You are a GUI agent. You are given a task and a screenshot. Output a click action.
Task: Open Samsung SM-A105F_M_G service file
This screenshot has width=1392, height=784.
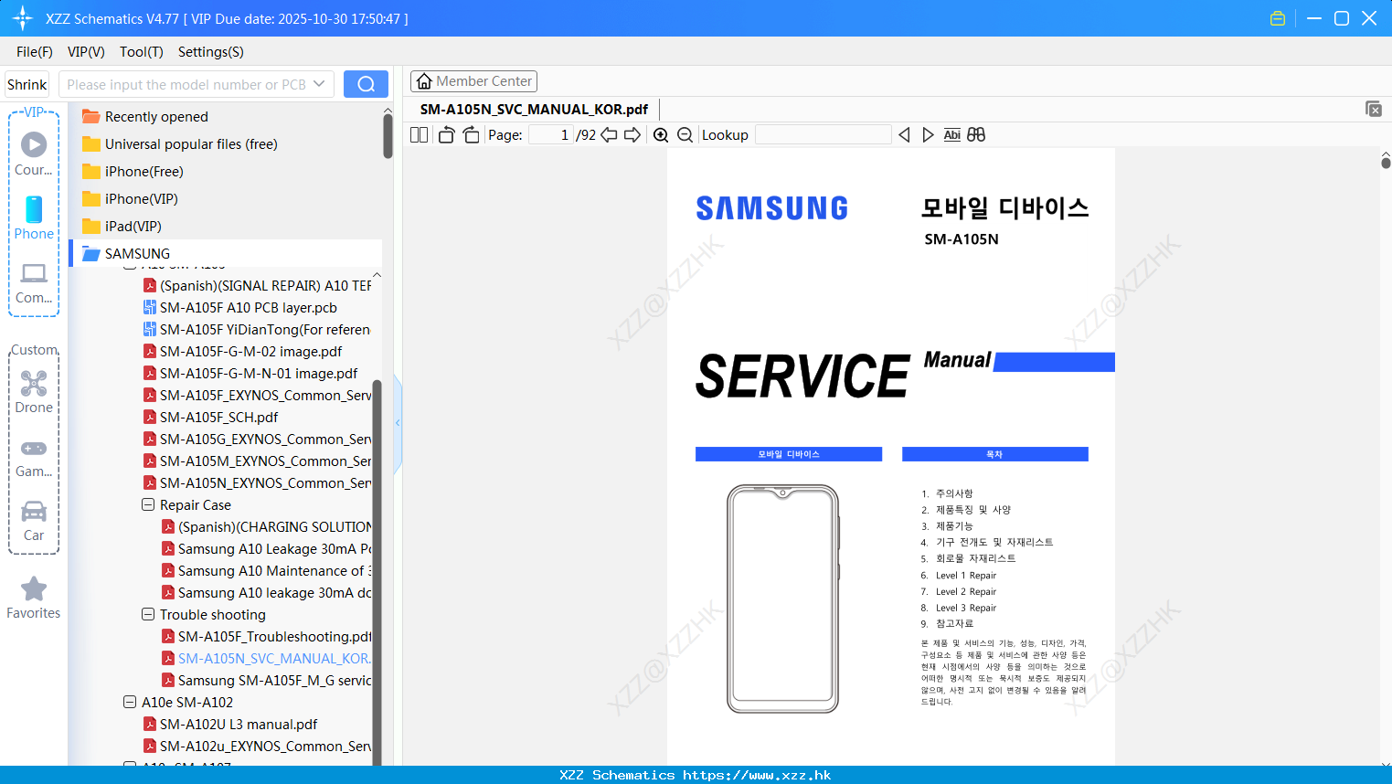pos(274,680)
